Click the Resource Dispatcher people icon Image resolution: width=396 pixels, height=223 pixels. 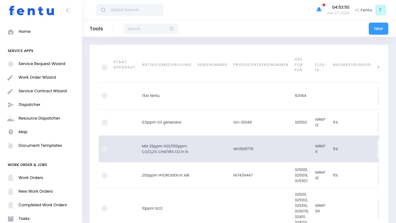point(11,118)
